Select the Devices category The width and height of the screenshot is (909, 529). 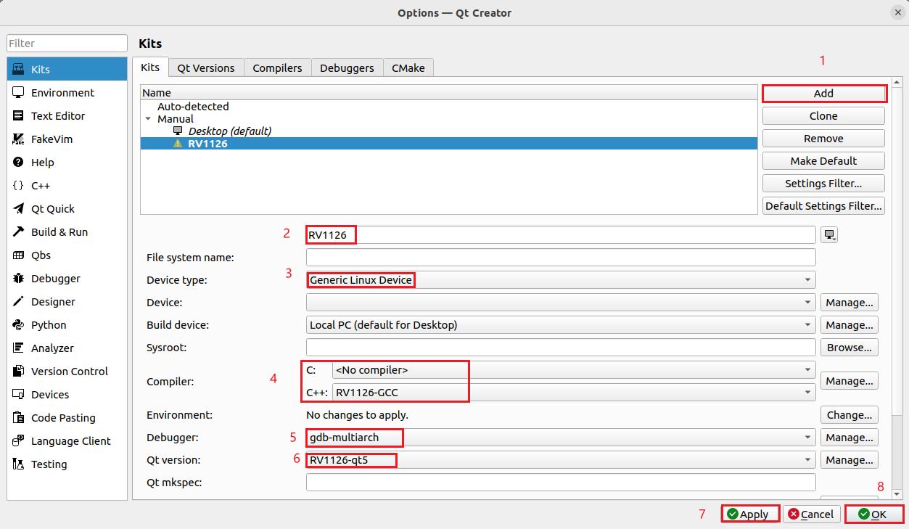pyautogui.click(x=67, y=395)
